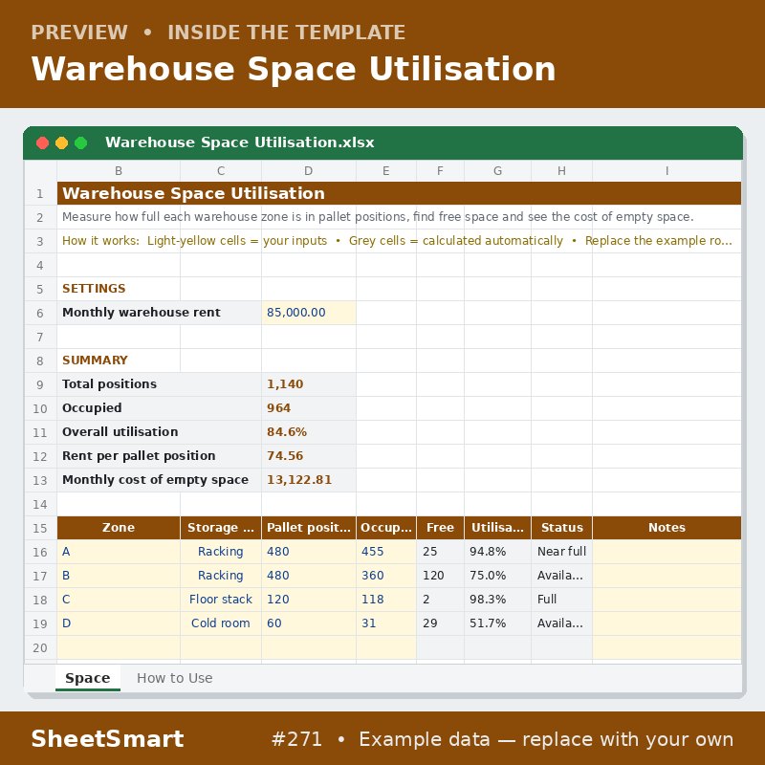This screenshot has height=765, width=765.
Task: Click the Total positions value 1,140
Action: tap(309, 384)
